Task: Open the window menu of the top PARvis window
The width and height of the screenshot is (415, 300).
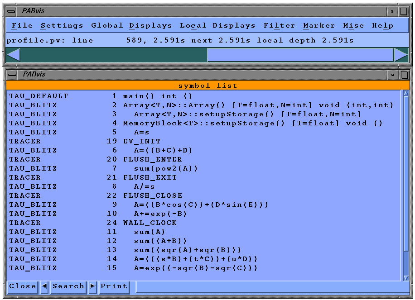Action: click(x=13, y=11)
